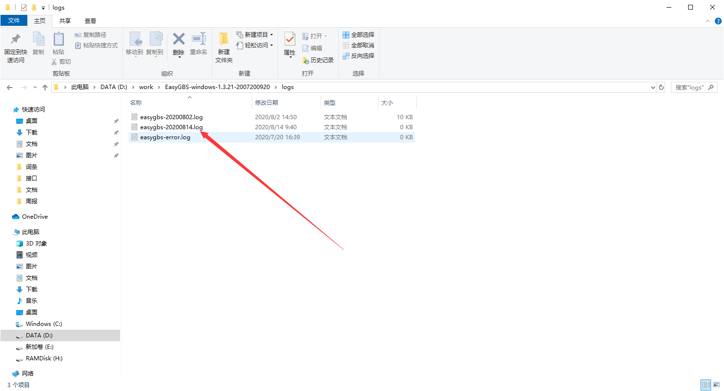
Task: Create a New folder (新建文件夹)
Action: pyautogui.click(x=224, y=47)
